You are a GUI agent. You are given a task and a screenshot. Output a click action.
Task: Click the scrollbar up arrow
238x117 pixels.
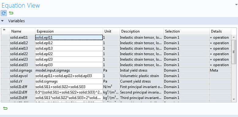234,37
